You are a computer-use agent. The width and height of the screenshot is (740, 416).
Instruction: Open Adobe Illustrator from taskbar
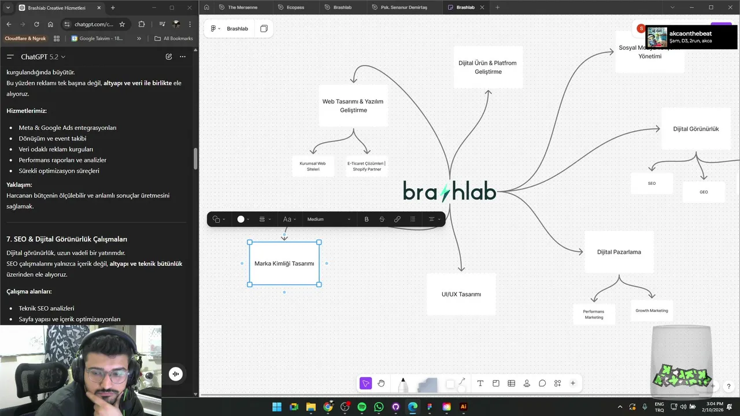[463, 407]
